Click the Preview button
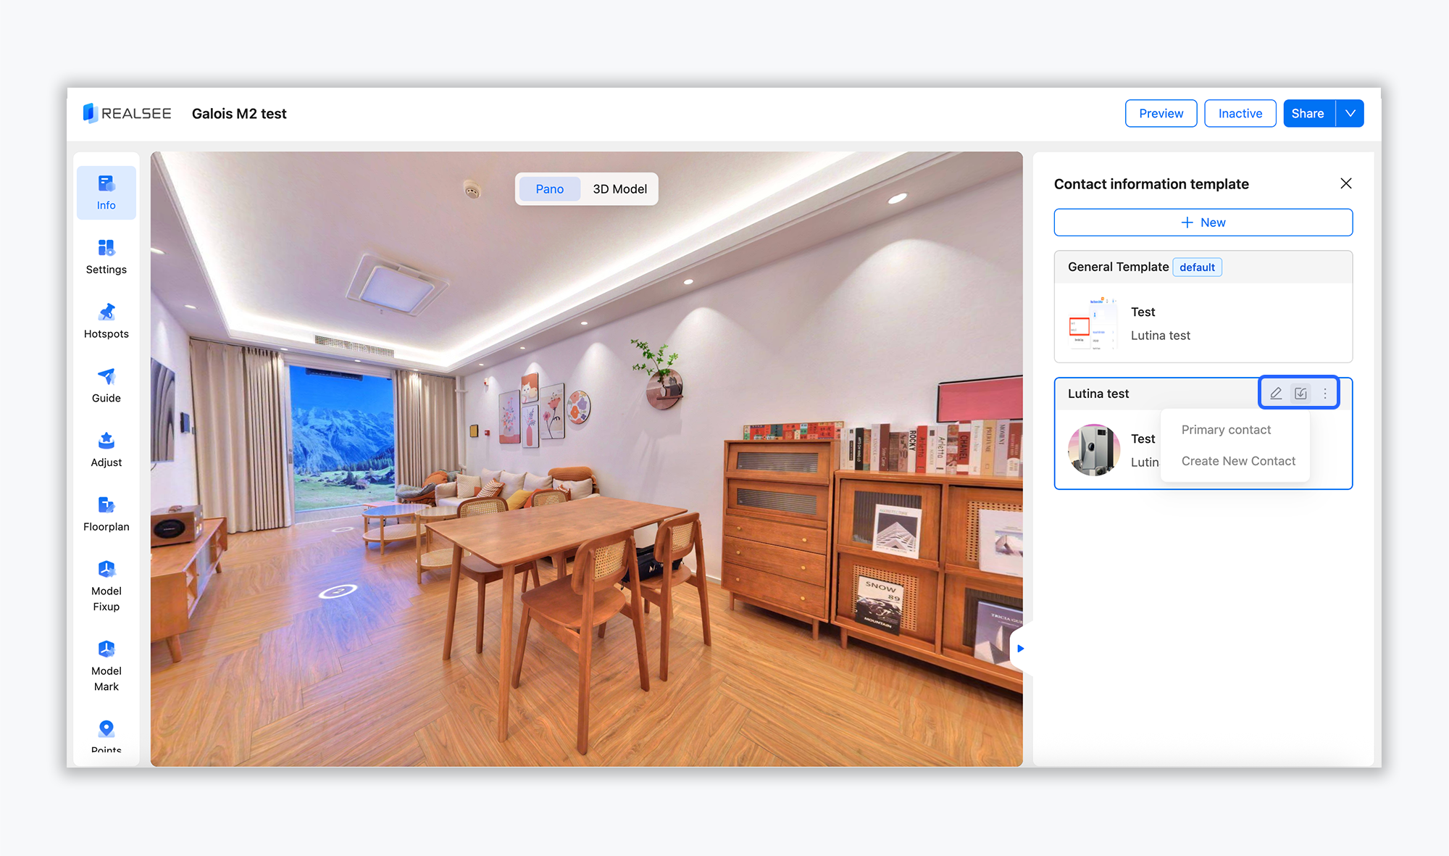The width and height of the screenshot is (1449, 856). (x=1161, y=113)
